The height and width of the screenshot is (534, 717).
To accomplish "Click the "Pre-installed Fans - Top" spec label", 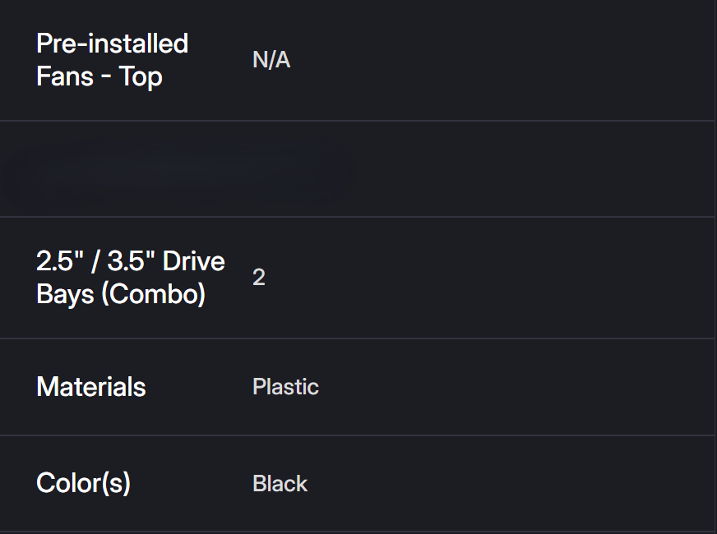I will click(112, 60).
